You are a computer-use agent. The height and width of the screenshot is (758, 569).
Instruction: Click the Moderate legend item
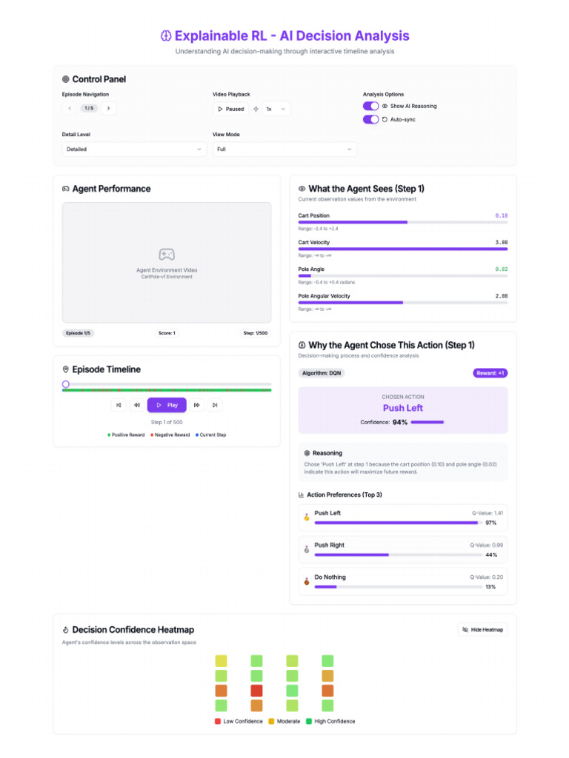[284, 721]
